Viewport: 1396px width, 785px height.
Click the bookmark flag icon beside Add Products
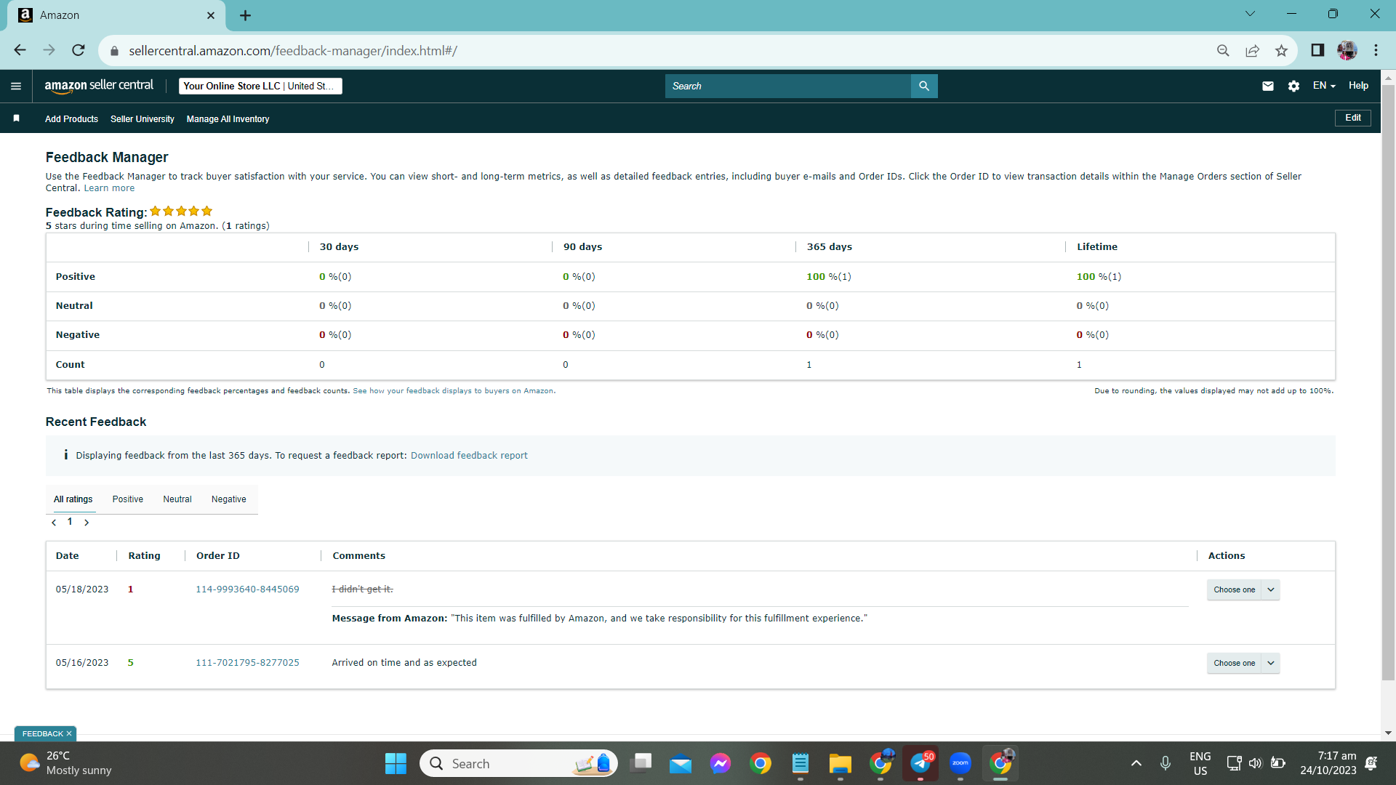click(16, 118)
